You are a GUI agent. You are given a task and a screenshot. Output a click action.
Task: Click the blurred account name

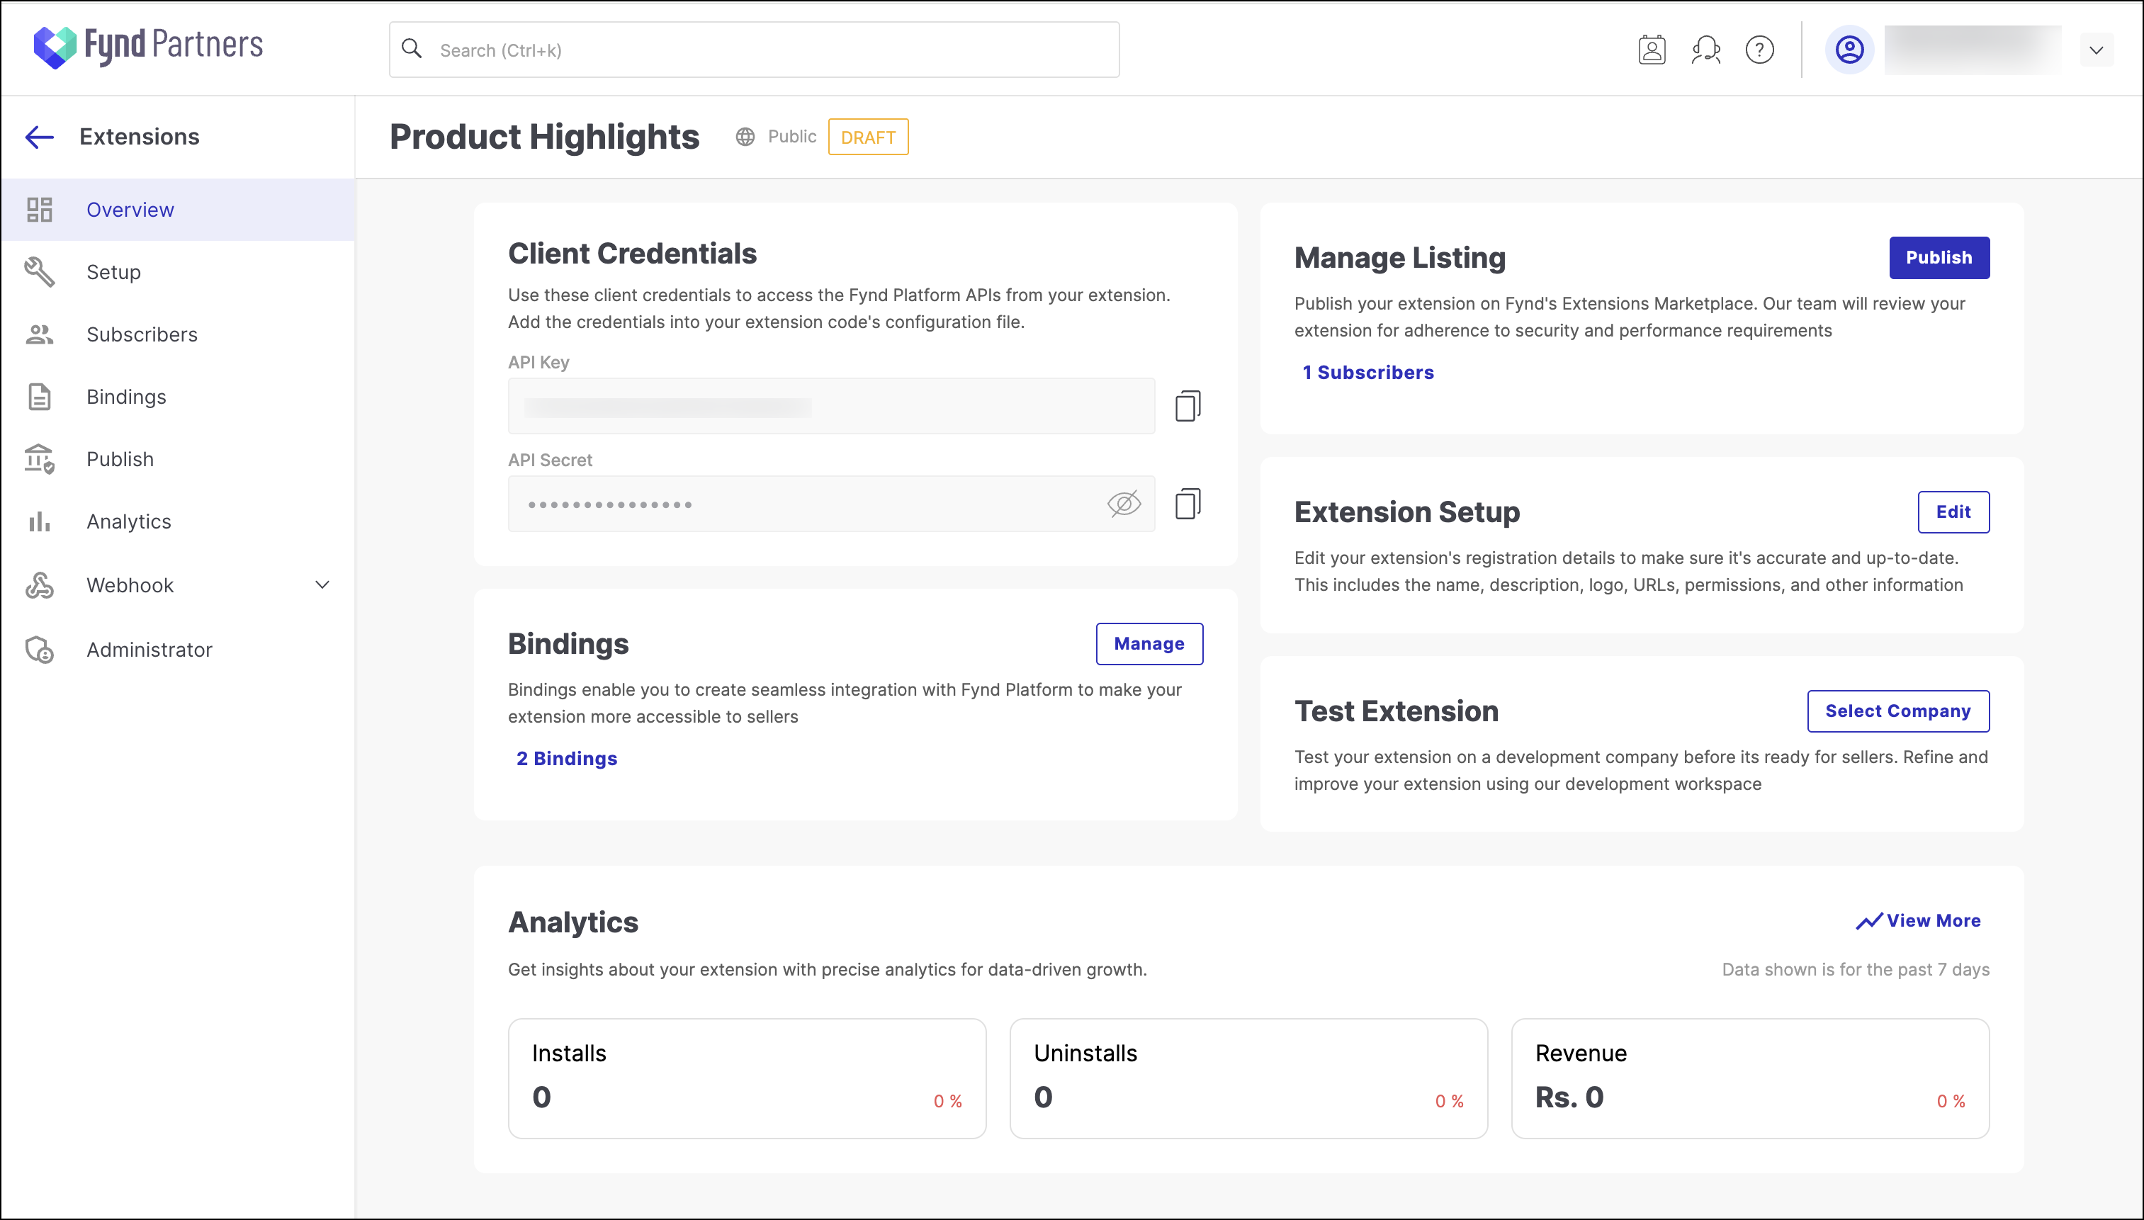pos(1973,50)
